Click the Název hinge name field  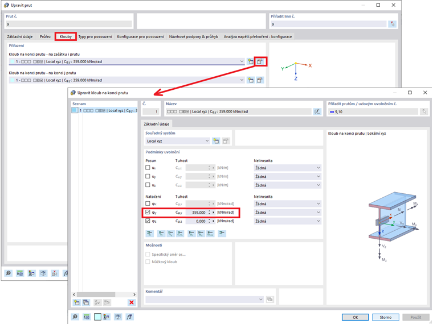[x=239, y=111]
